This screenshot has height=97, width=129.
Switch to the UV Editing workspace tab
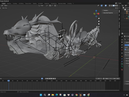click(21, 4)
